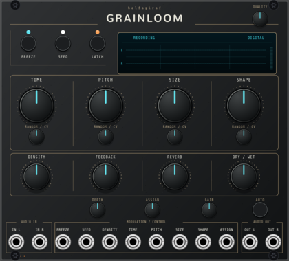Screen dimensions: 289x261
Task: Click the ASSIGN modulation input jack
Action: coord(226,242)
